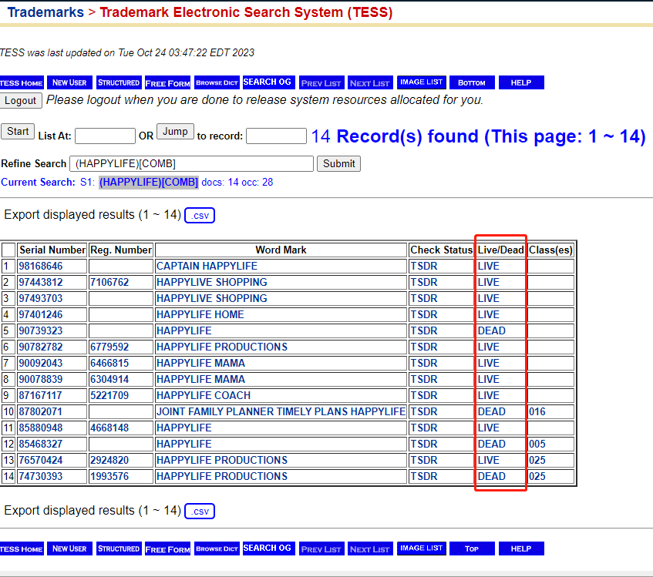Open the CAPTAIN HAPPYLIFE word mark
This screenshot has height=577, width=653.
pyautogui.click(x=207, y=267)
